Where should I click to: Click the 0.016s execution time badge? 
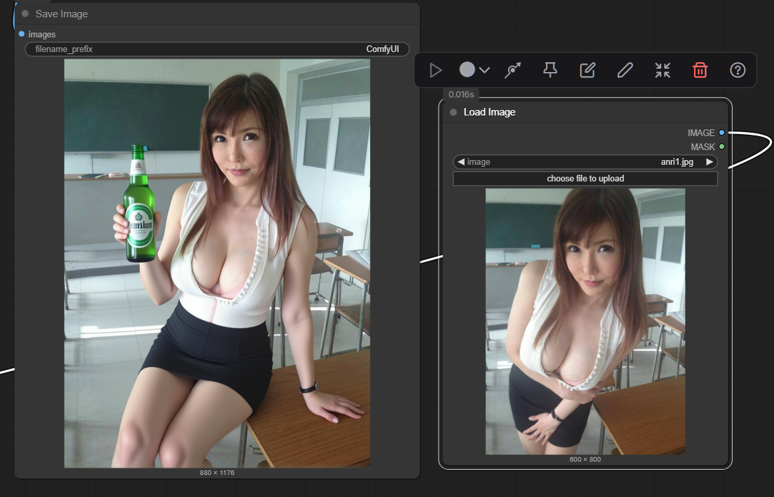461,94
